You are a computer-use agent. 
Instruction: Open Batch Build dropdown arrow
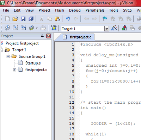[x=37, y=28]
